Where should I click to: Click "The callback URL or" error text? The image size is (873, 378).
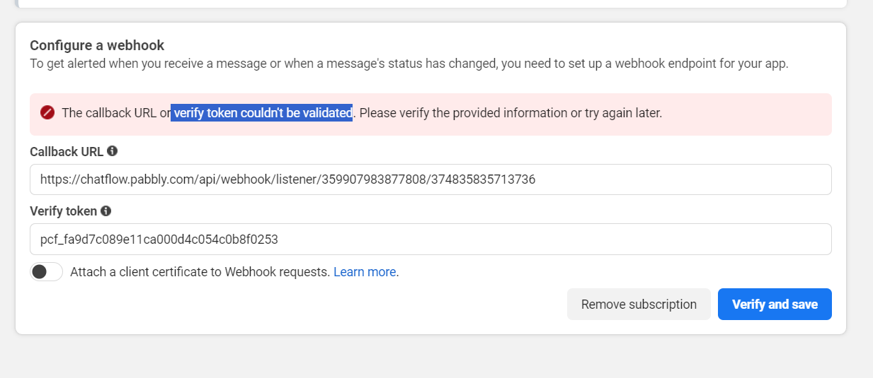click(115, 113)
